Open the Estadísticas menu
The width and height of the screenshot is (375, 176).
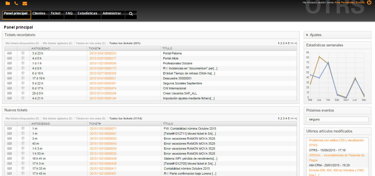point(87,13)
